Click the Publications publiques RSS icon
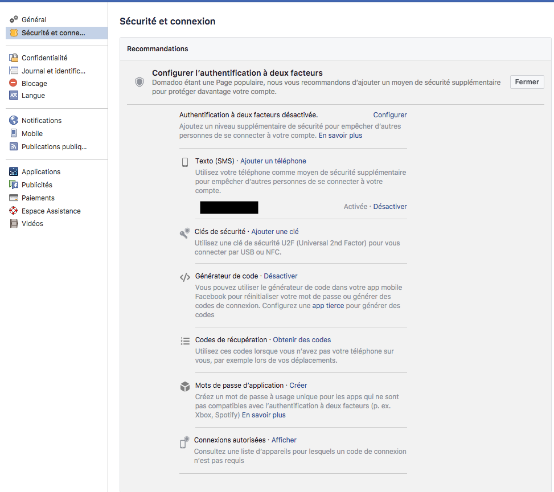The image size is (554, 492). click(x=14, y=146)
